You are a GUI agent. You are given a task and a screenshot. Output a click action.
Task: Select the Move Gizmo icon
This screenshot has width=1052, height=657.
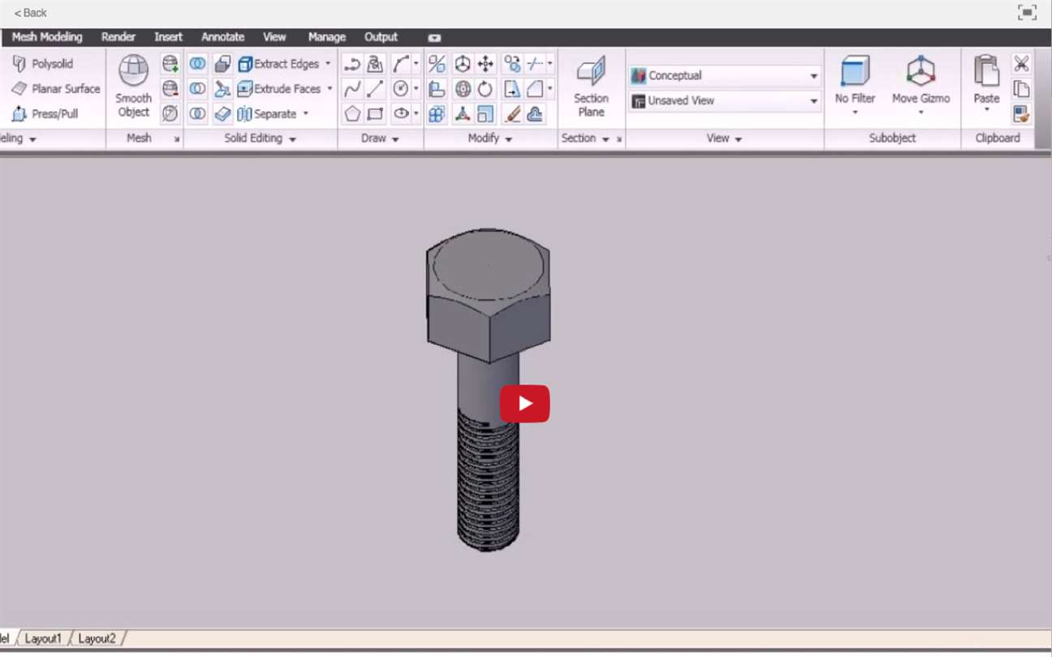pos(921,72)
